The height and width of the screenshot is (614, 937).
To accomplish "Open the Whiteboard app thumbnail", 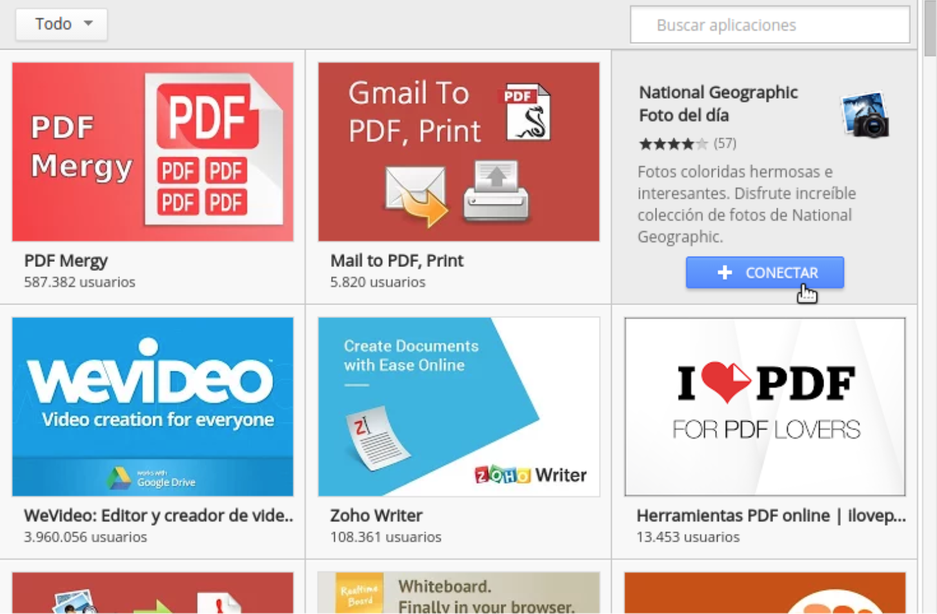I will [x=459, y=593].
